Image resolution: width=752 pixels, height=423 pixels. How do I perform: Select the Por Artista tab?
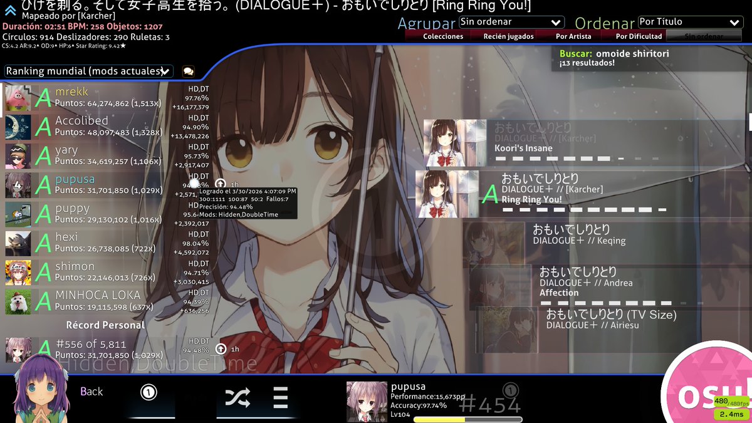pyautogui.click(x=573, y=36)
